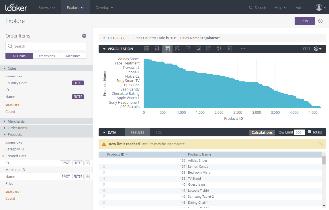Switch to the SQL tab
Image resolution: width=329 pixels, height=210 pixels.
point(159,132)
